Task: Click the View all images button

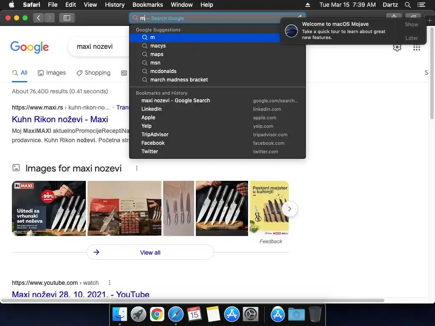Action: 150,252
